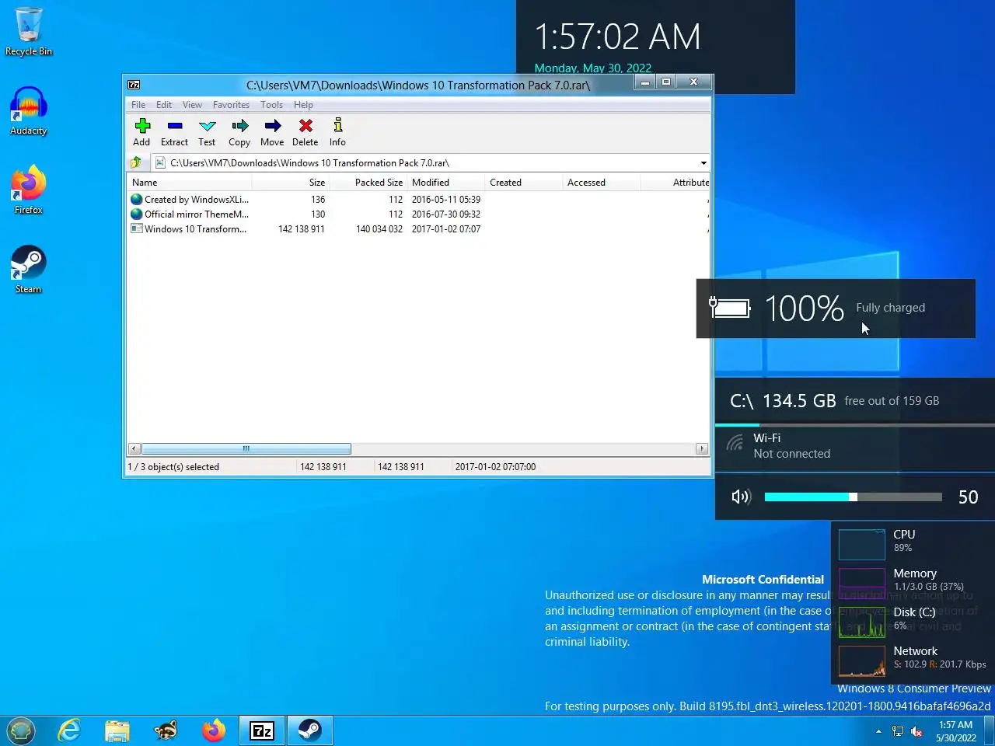Open the Help menu
Viewport: 995px width, 746px height.
pyautogui.click(x=303, y=105)
